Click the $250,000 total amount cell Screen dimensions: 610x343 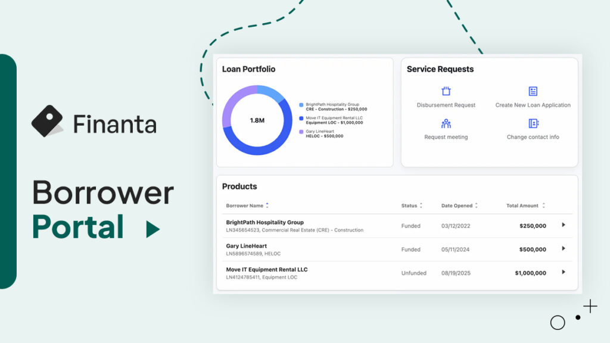(x=533, y=226)
